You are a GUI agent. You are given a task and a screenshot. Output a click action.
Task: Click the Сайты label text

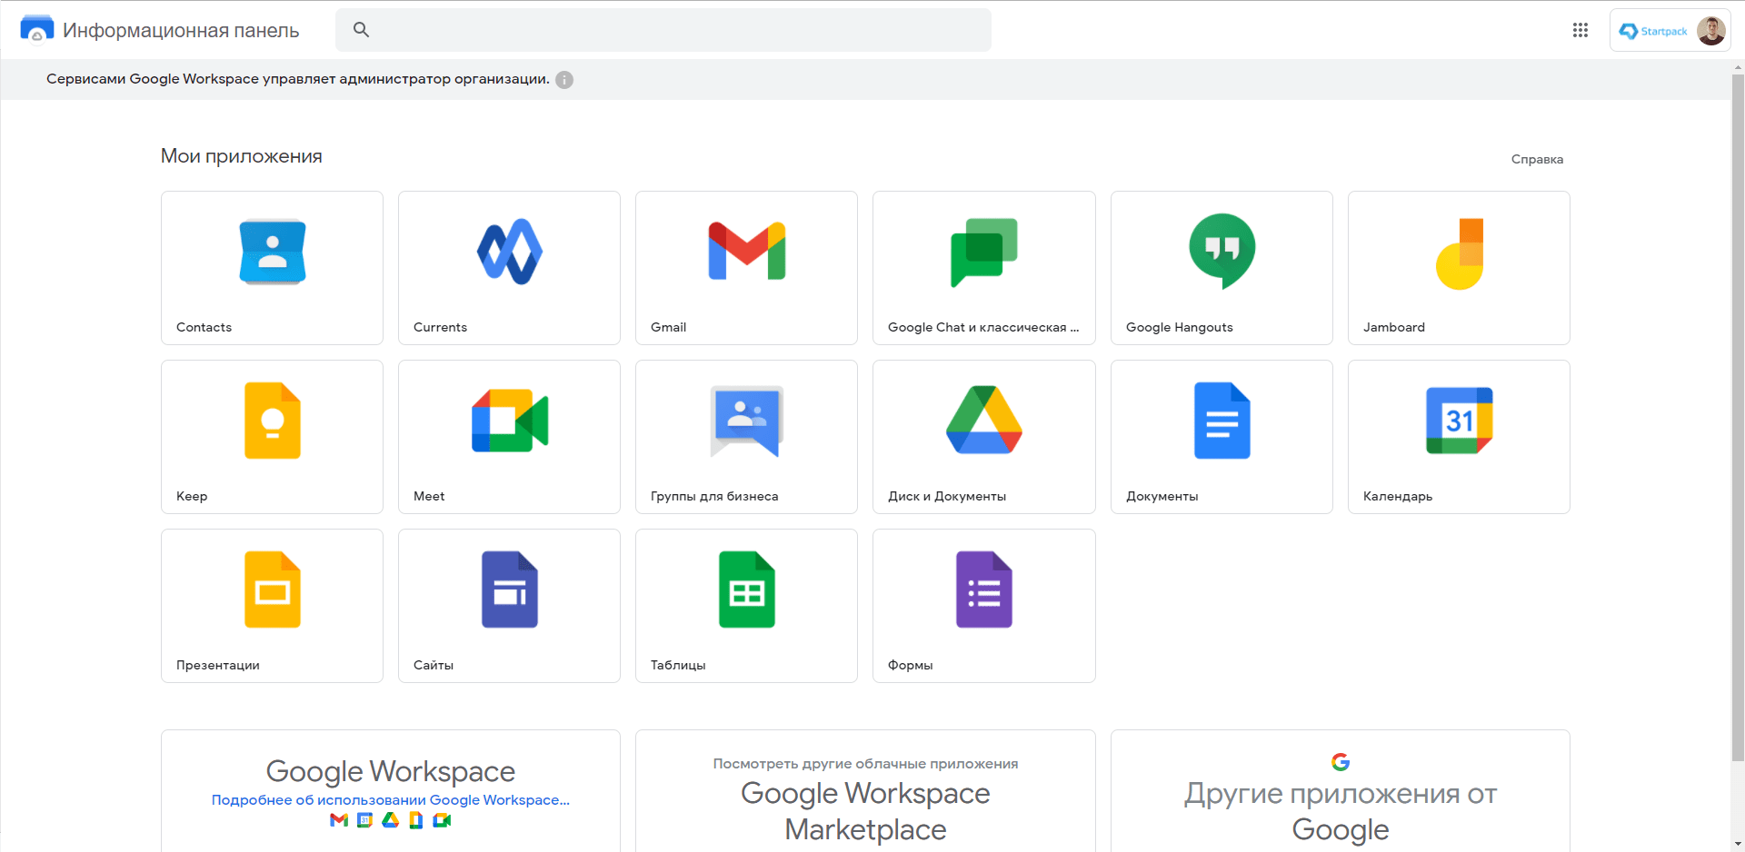pos(434,665)
